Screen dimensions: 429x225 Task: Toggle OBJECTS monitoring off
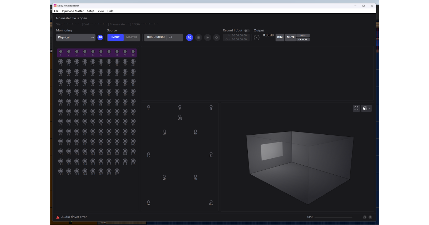303,39
